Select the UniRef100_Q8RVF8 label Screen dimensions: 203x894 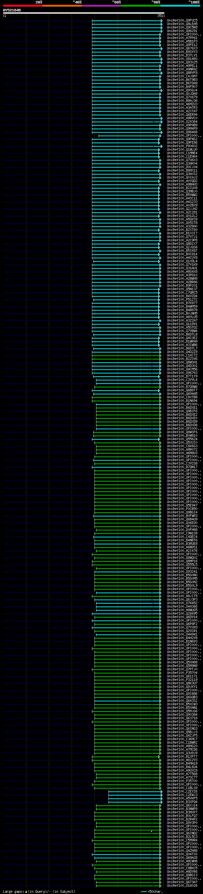click(182, 73)
